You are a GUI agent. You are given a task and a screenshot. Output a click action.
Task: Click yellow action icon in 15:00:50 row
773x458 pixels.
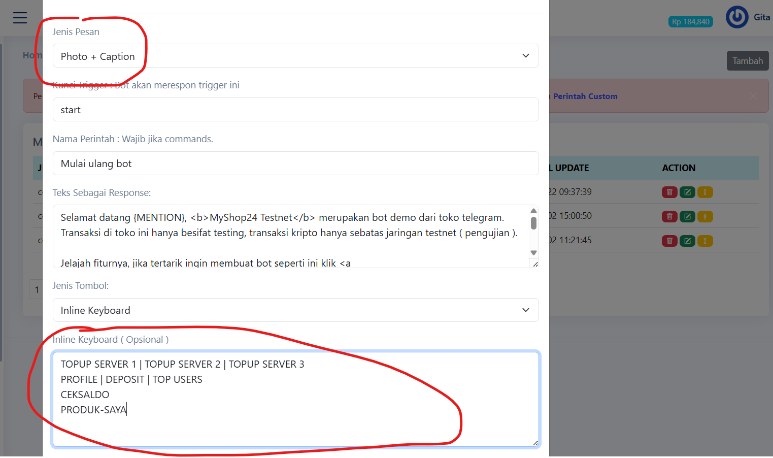pyautogui.click(x=705, y=217)
